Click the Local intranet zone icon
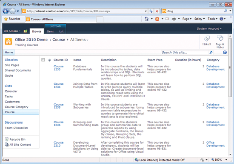 pos(137,160)
